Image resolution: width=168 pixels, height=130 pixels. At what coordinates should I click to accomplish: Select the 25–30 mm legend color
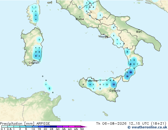point(54,127)
